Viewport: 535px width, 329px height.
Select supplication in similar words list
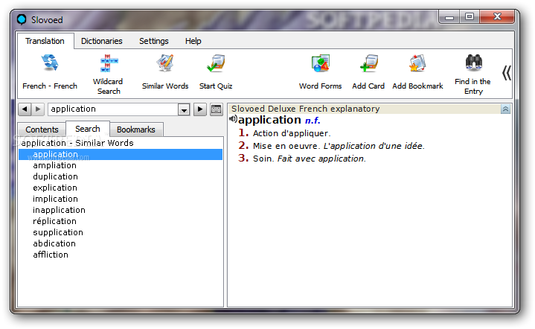pos(58,232)
